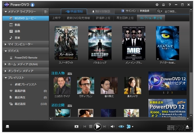This screenshot has height=134, width=195.
Task: Expand the オンライン メディア section
Action: [x=5, y=71]
